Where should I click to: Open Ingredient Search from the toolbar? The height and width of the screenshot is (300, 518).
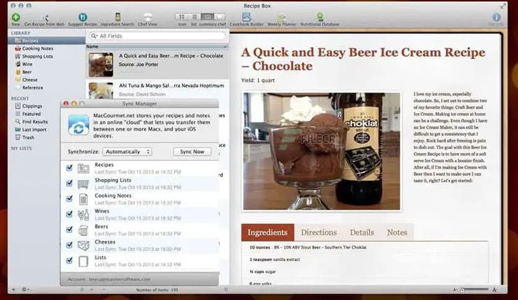(118, 17)
